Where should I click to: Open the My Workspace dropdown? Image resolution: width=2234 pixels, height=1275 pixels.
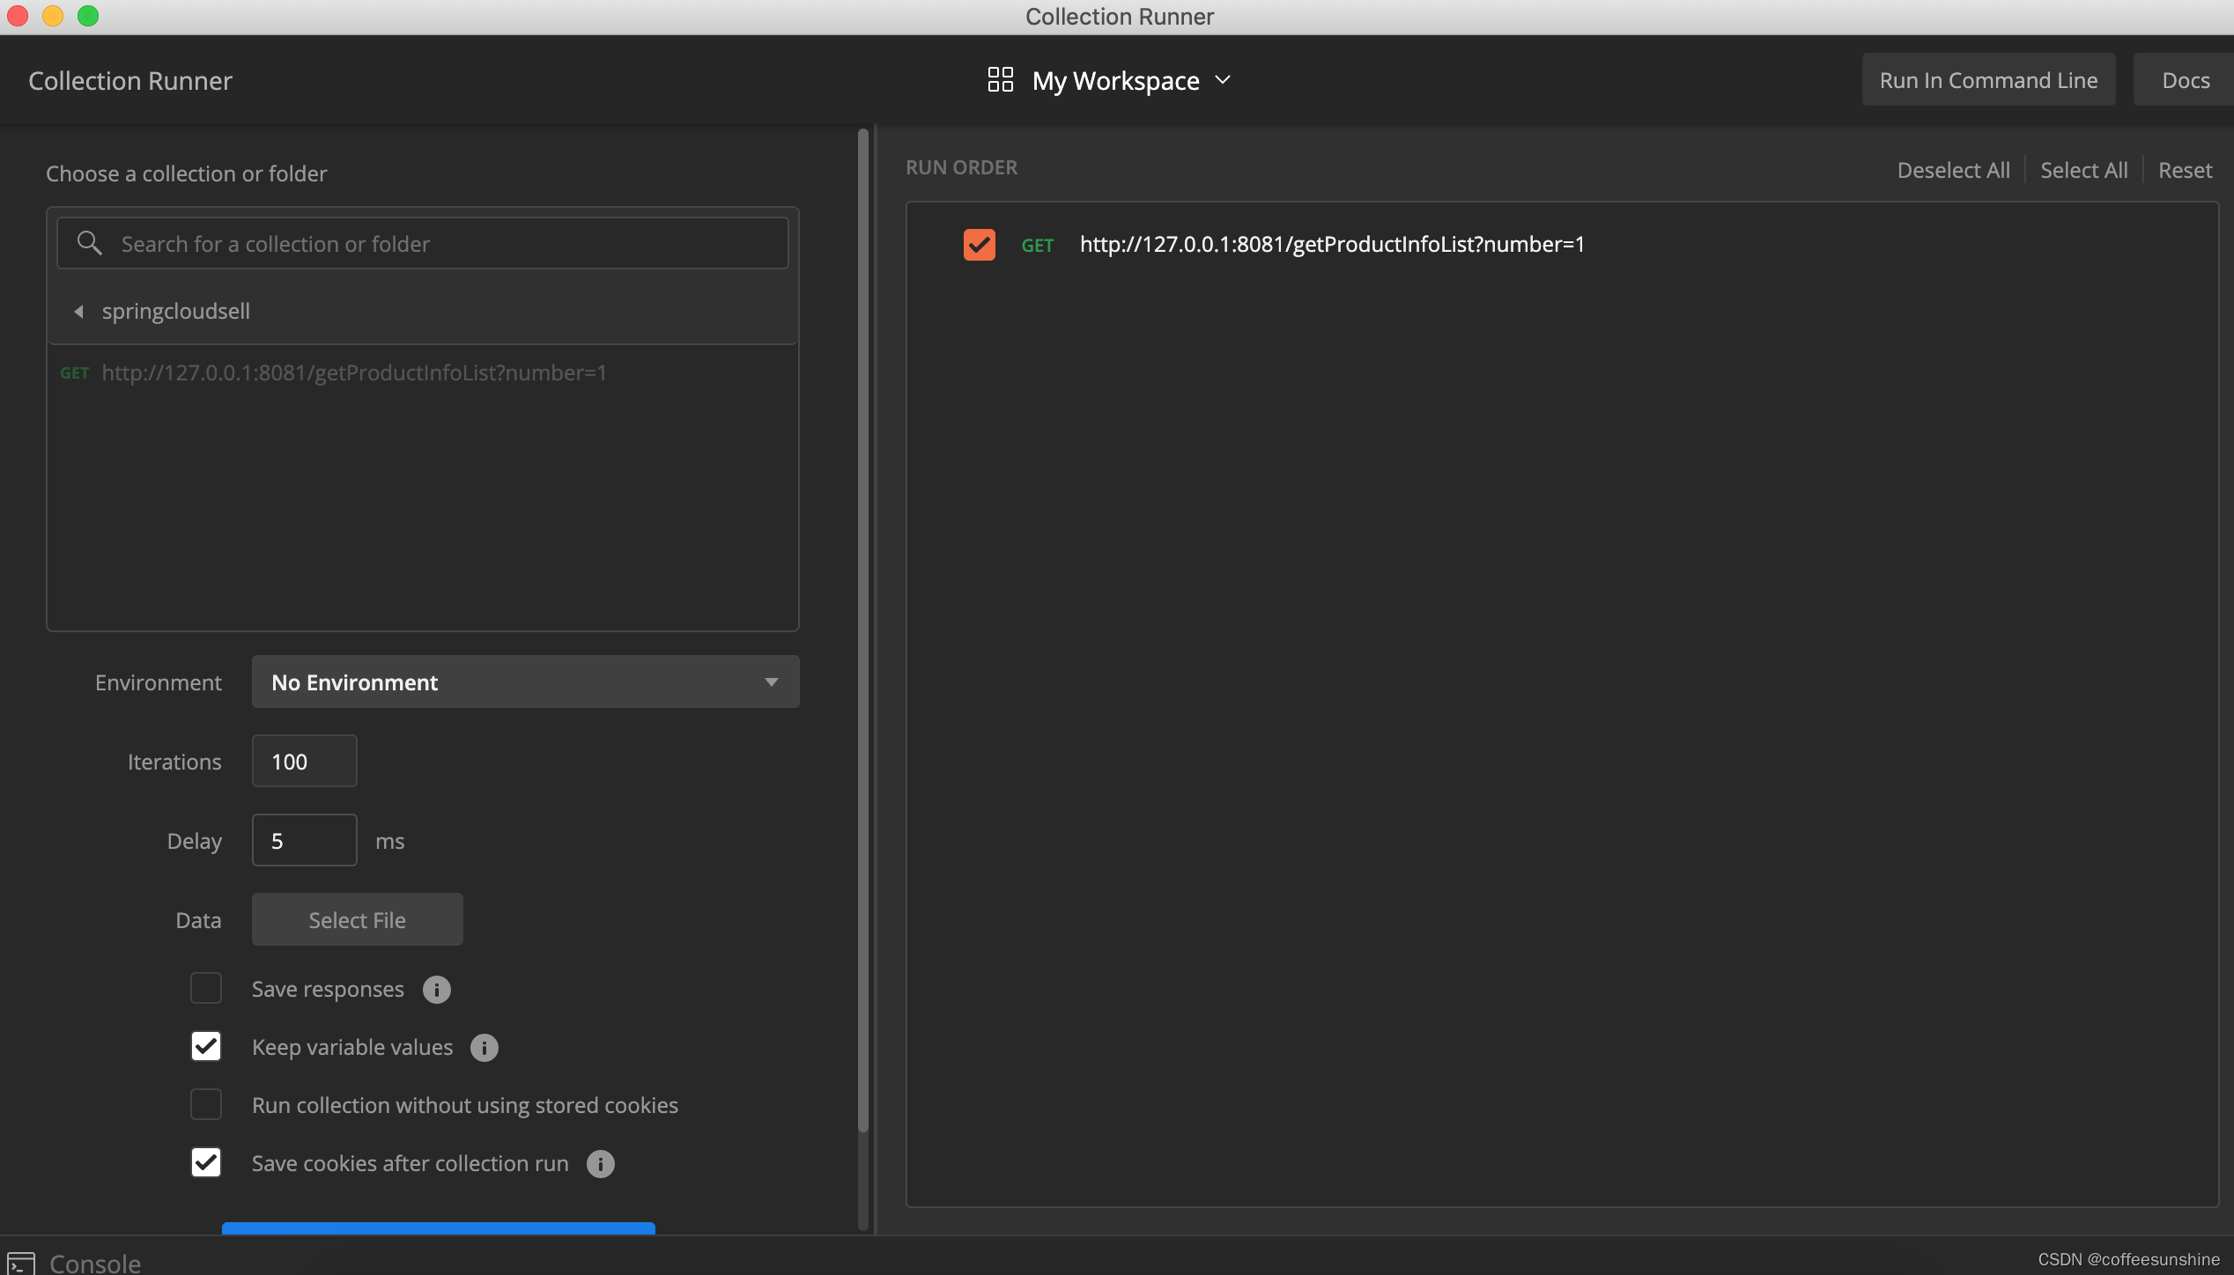[x=1132, y=80]
